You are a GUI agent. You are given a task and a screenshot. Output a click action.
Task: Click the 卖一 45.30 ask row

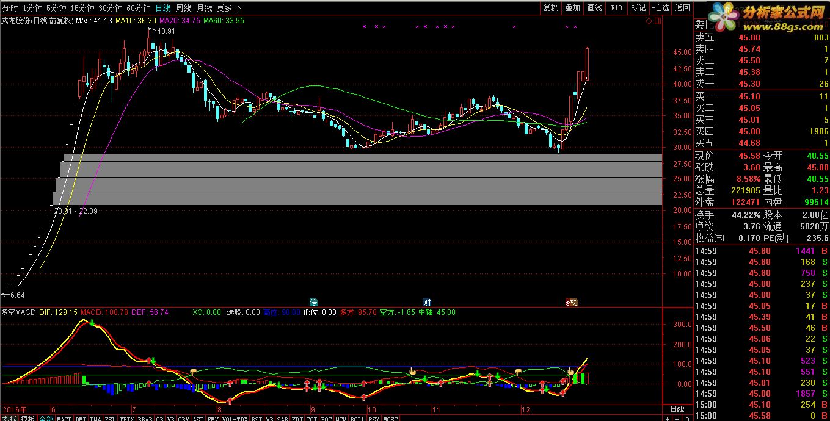pyautogui.click(x=762, y=84)
